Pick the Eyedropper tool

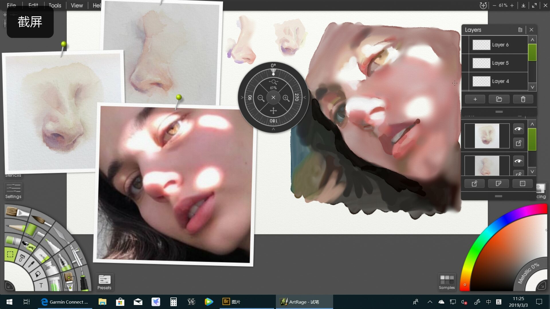point(31,265)
